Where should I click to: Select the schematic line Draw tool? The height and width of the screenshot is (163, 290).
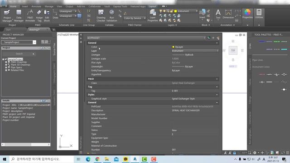point(55,14)
